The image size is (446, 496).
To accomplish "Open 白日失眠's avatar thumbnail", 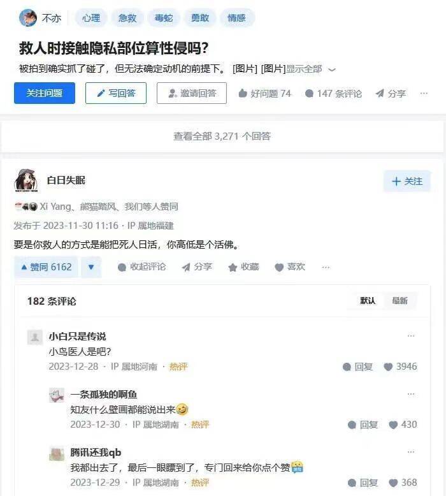I will 26,180.
